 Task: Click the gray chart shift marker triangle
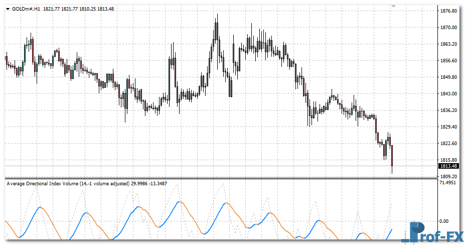pos(394,6)
